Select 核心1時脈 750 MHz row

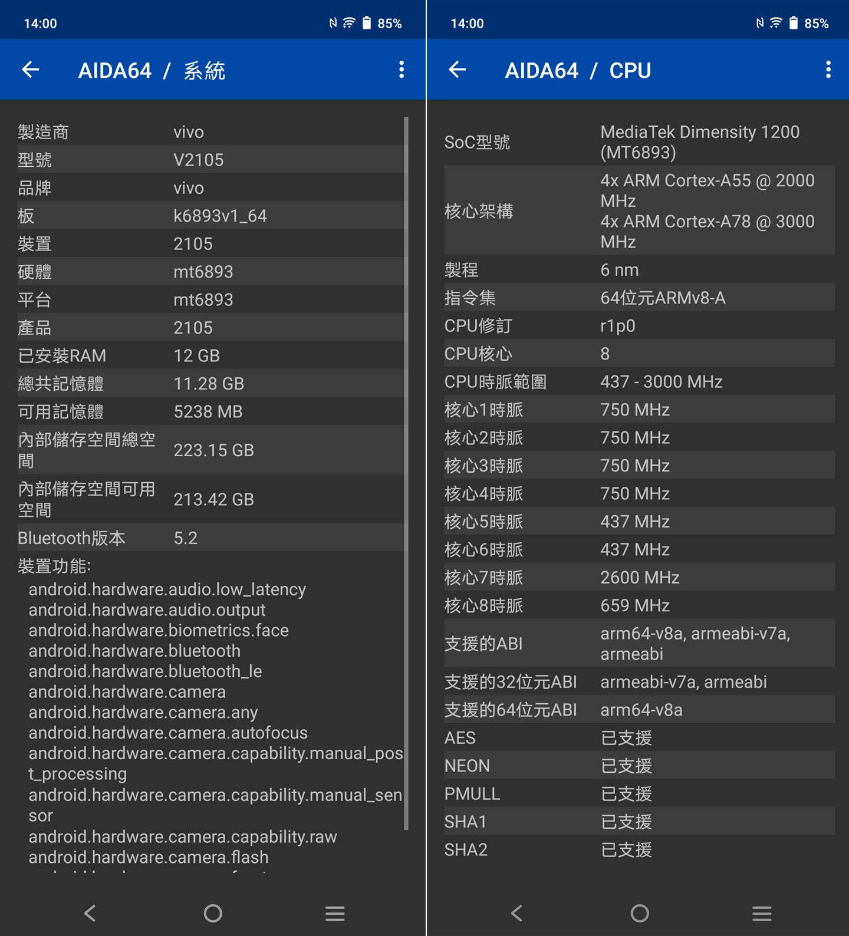pos(639,409)
